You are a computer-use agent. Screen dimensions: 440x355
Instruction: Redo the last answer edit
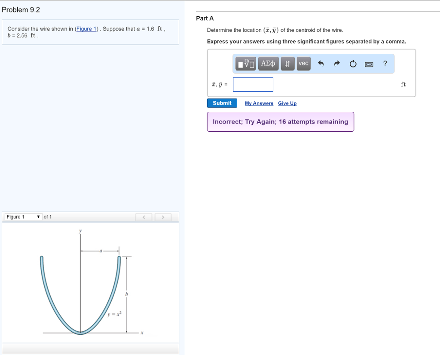click(x=336, y=63)
